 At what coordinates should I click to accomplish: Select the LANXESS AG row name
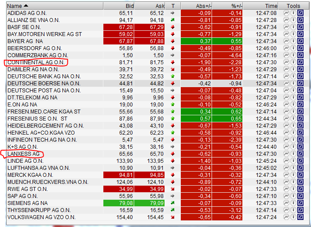point(23,154)
